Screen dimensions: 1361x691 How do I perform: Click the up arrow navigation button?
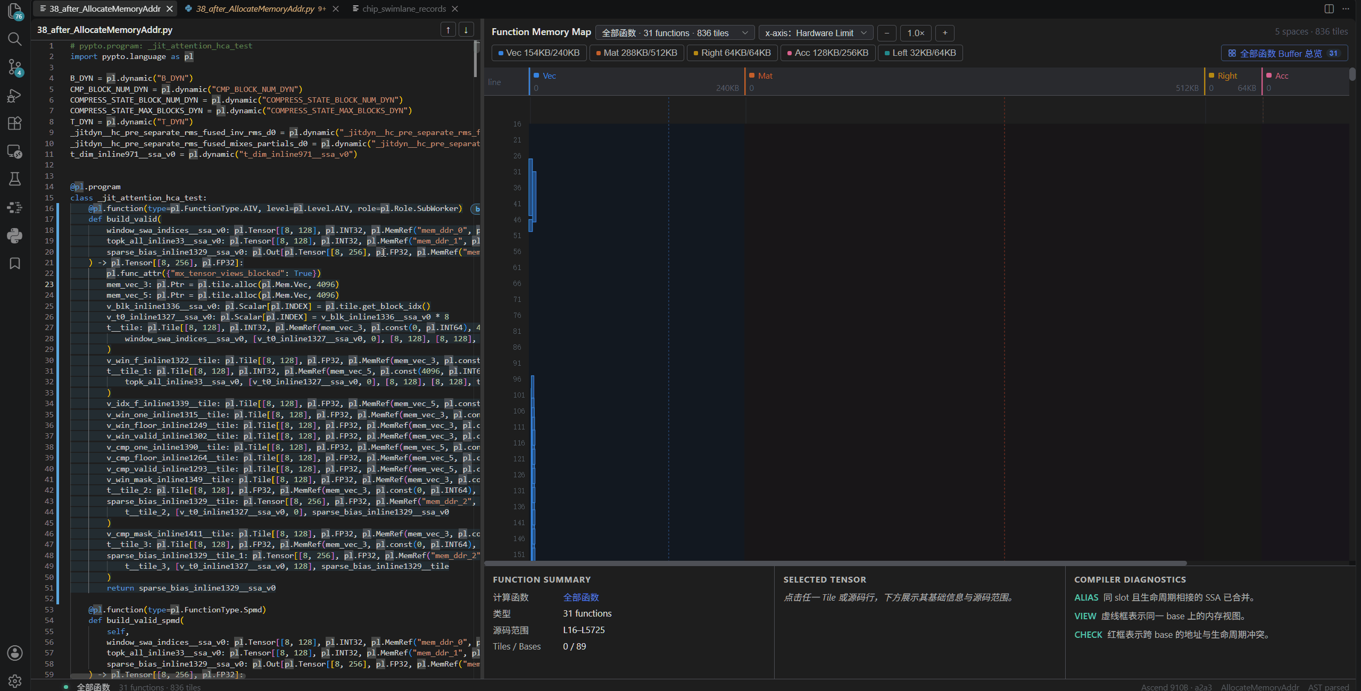pyautogui.click(x=448, y=30)
